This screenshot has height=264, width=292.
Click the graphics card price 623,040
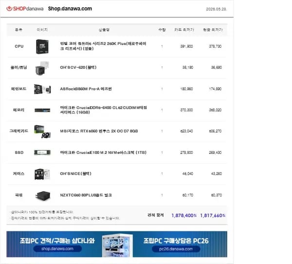186,131
